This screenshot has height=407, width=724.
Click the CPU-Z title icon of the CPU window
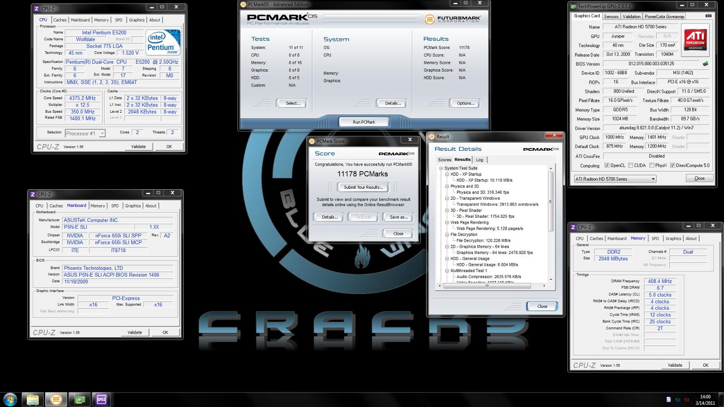(37, 8)
